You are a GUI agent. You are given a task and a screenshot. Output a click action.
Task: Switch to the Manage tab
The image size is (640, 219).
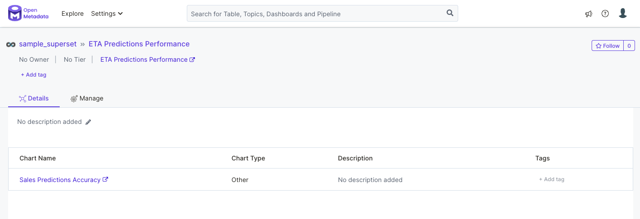(87, 98)
